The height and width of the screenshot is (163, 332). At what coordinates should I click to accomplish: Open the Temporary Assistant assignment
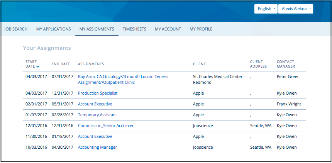[97, 115]
